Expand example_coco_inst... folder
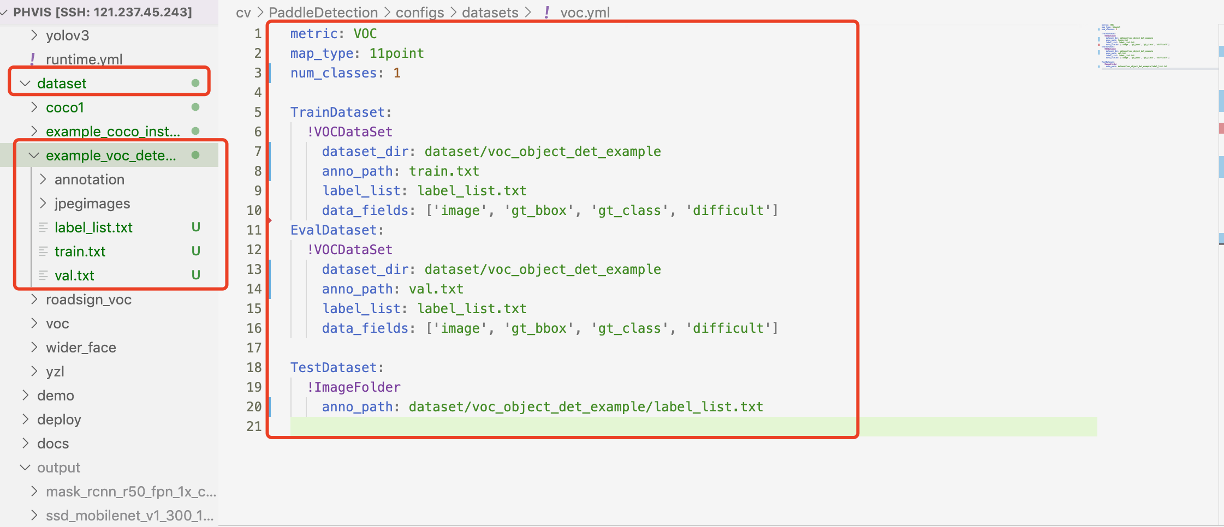Image resolution: width=1224 pixels, height=527 pixels. (34, 131)
